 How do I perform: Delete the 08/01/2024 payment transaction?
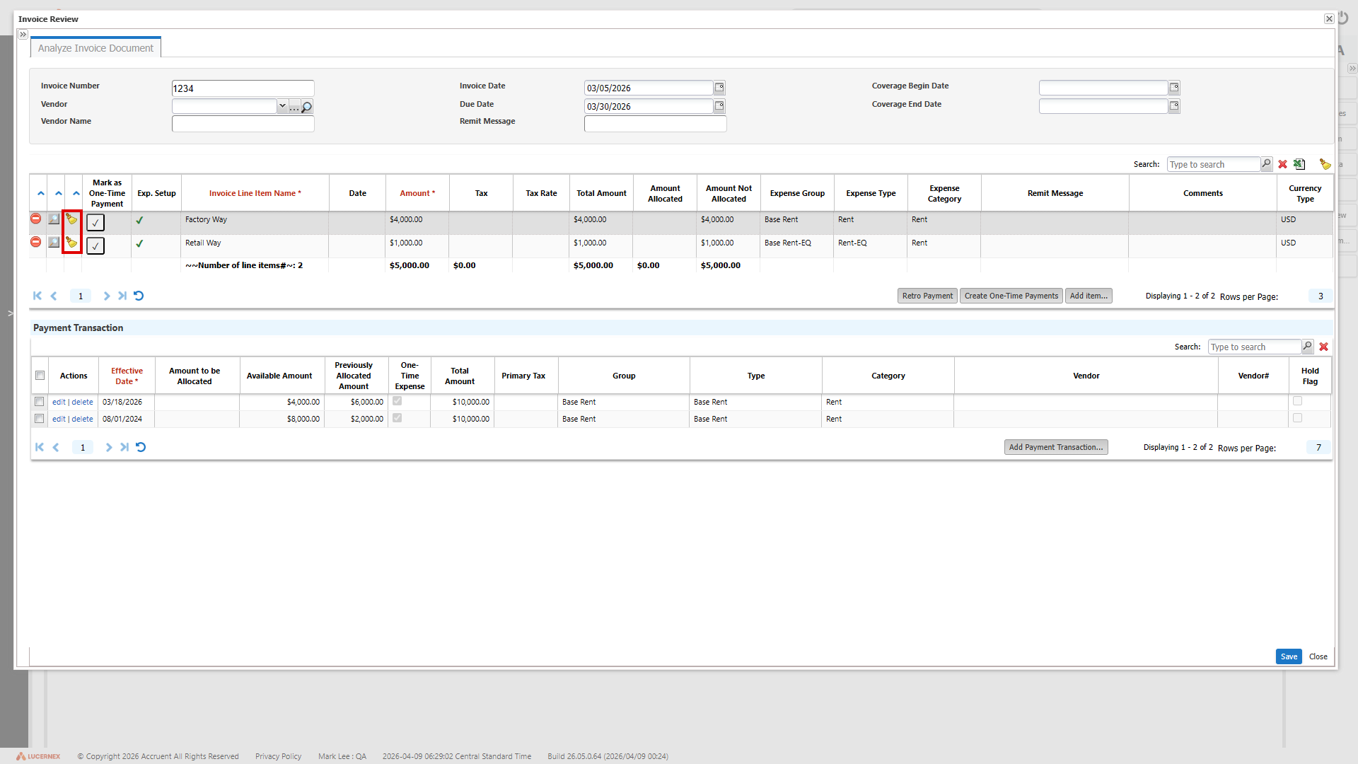82,419
